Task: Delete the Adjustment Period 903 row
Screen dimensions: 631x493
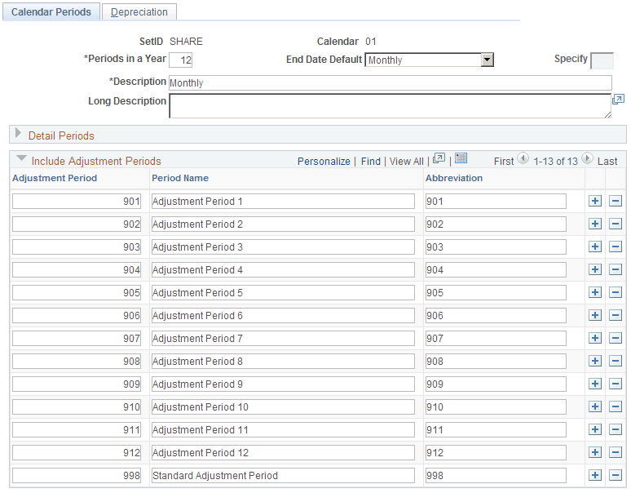Action: coord(616,246)
